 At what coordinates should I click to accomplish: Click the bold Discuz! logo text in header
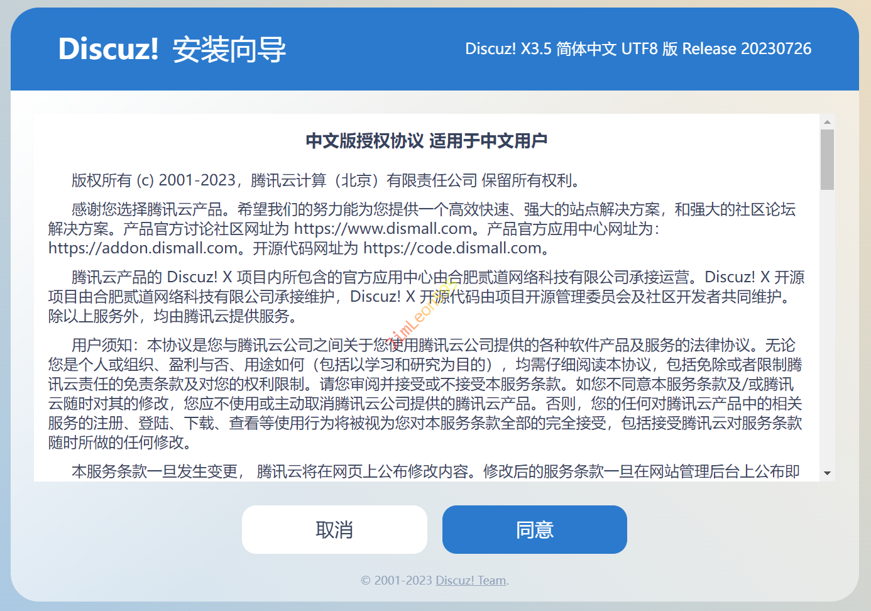(108, 49)
